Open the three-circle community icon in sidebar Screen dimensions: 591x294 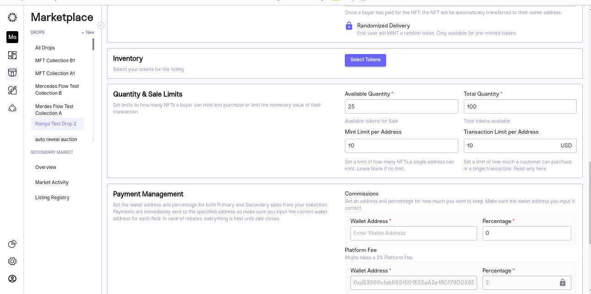[12, 108]
